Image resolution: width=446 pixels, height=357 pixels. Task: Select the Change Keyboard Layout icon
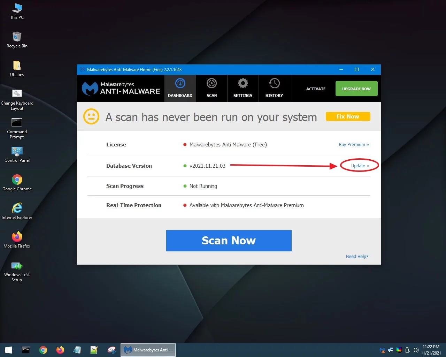17,100
